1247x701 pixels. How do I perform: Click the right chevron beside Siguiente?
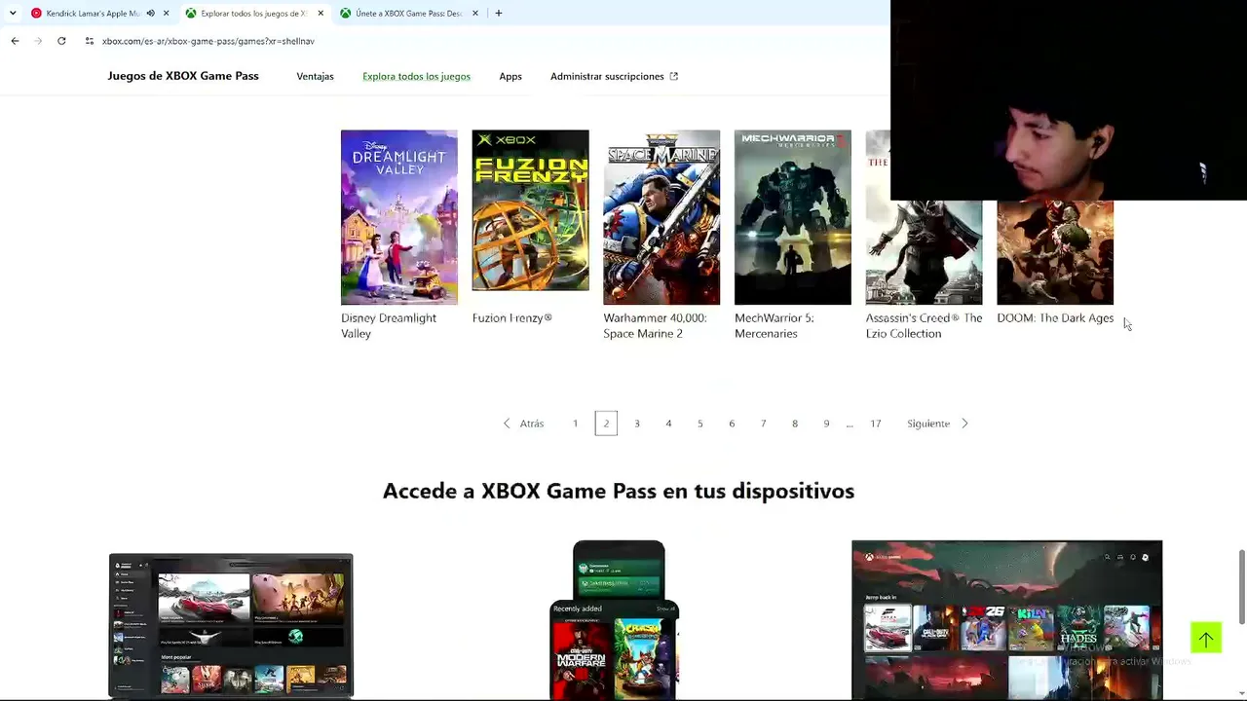[964, 424]
